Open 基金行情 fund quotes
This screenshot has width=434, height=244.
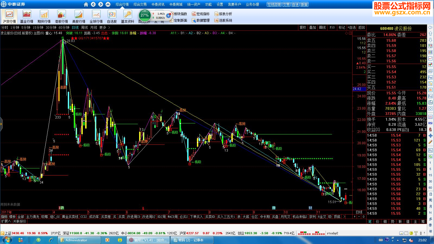point(27,17)
